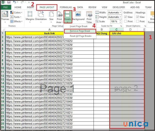Open the Scale to Fit dialog launcher
Viewport: 155px width, 131px height.
click(121, 26)
